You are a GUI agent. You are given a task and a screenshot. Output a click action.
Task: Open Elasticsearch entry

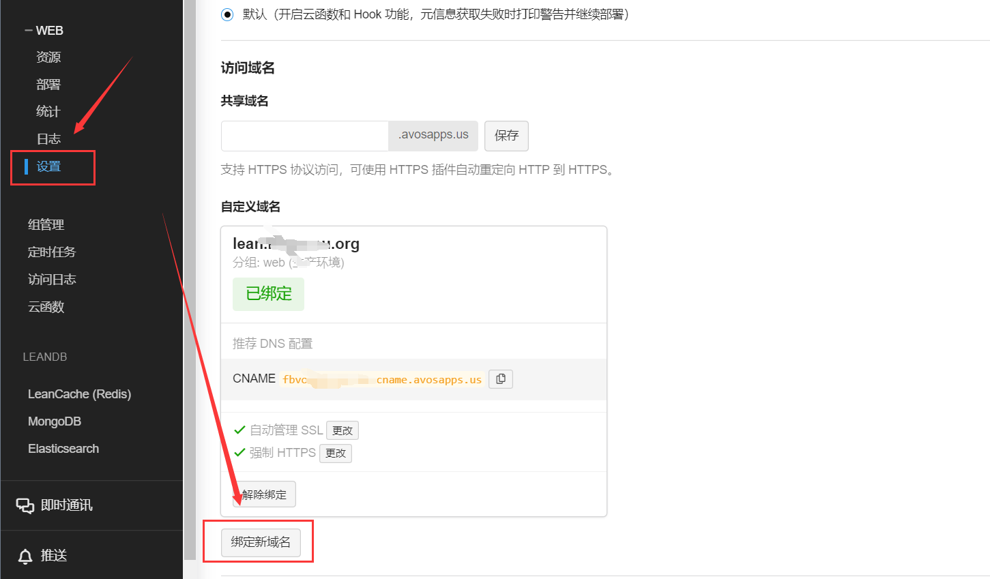[x=63, y=449]
